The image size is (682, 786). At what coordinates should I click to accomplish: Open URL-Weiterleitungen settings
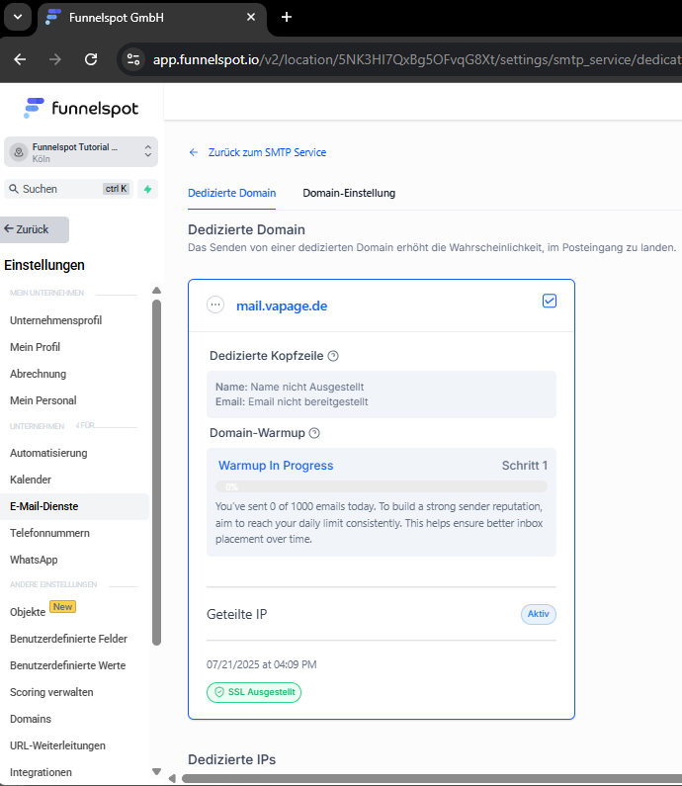pos(57,745)
